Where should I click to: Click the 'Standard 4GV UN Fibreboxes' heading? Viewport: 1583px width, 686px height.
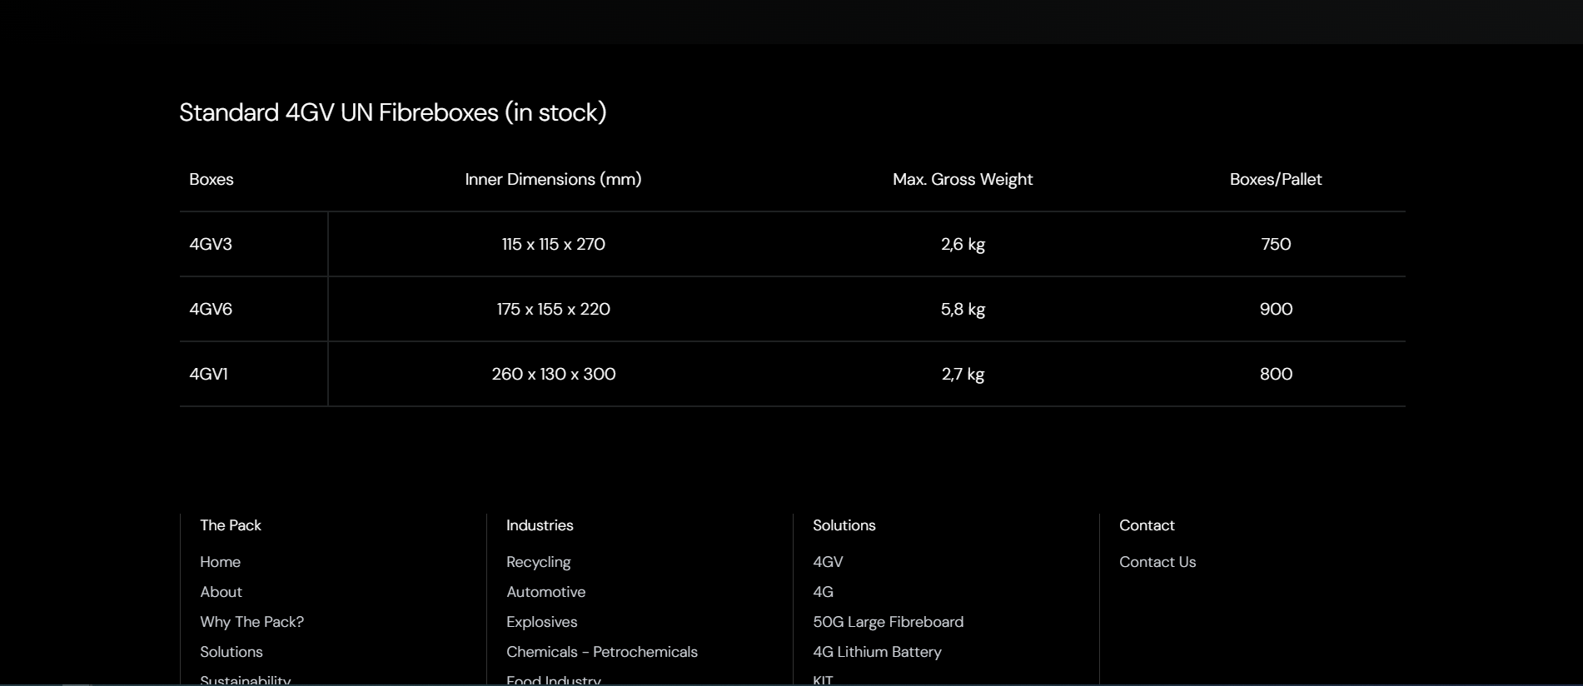pyautogui.click(x=392, y=112)
